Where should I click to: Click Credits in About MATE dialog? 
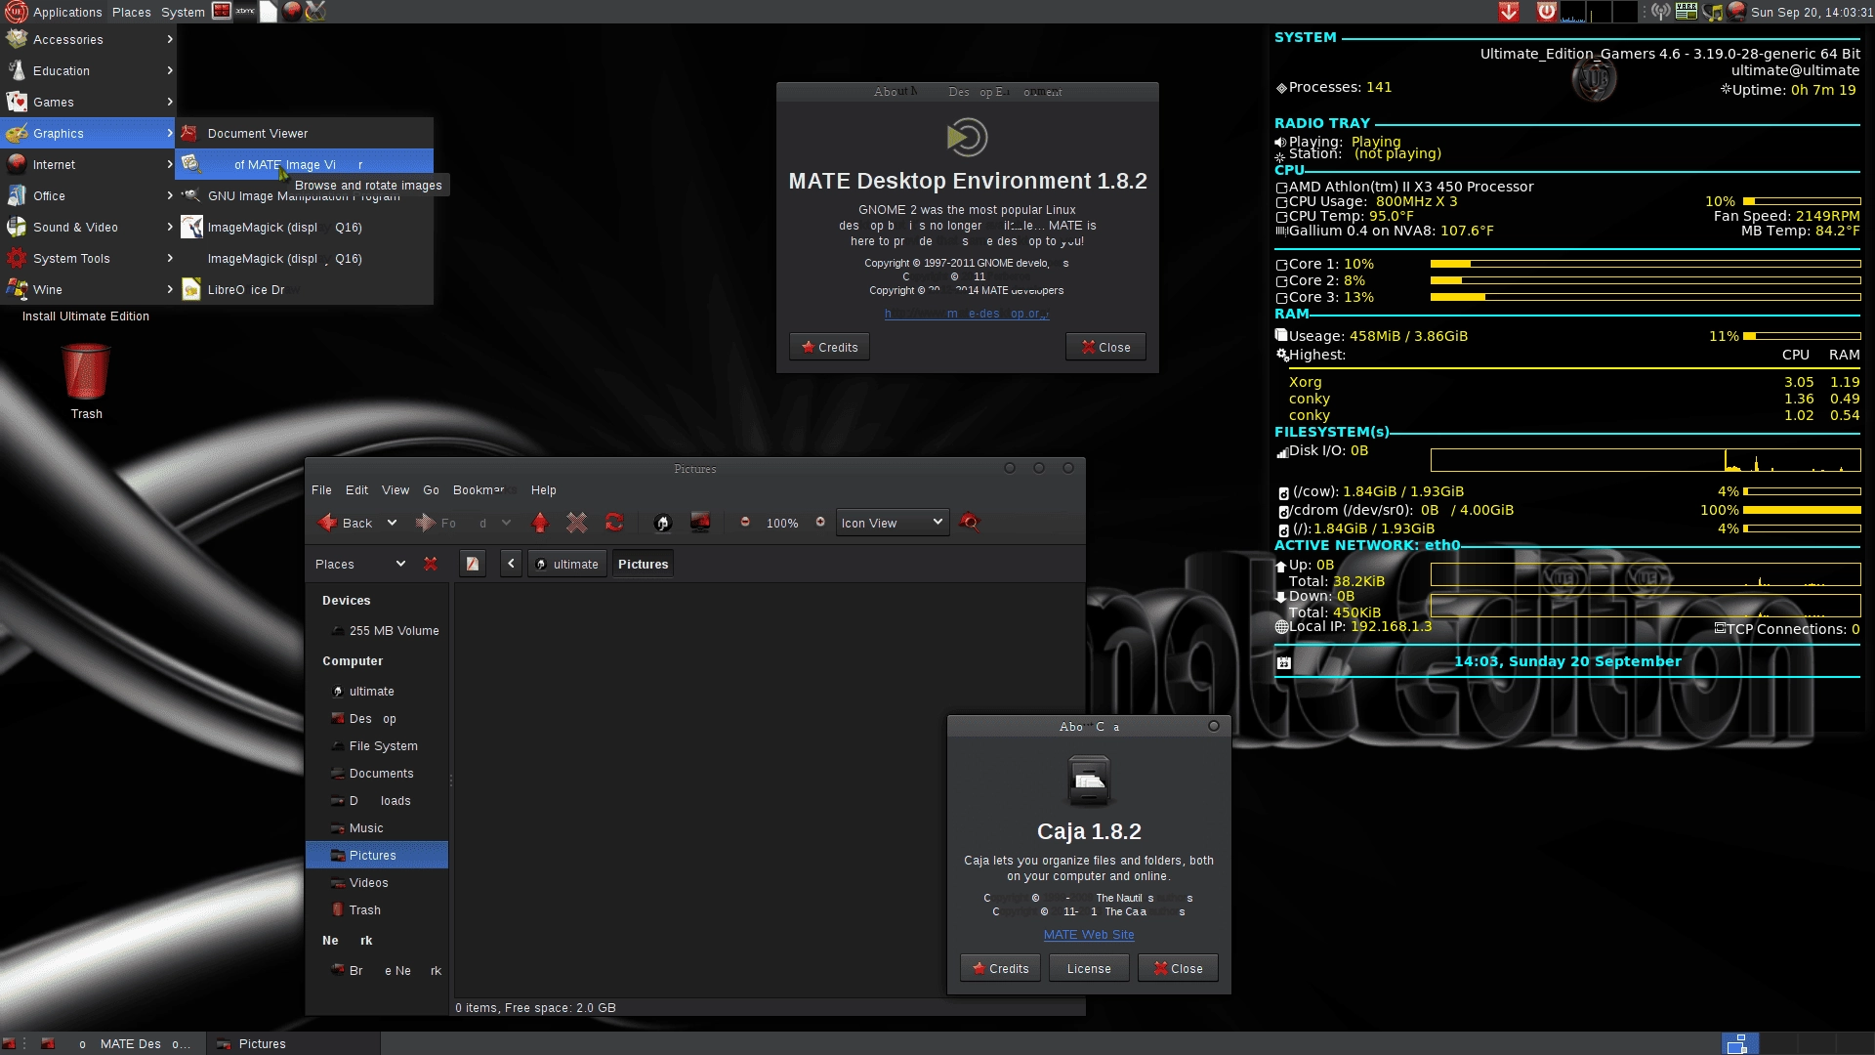829,347
